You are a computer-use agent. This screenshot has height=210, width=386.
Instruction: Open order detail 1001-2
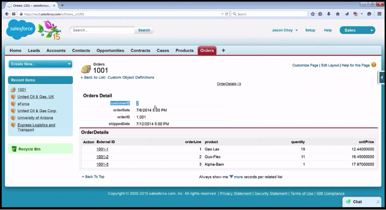102,157
